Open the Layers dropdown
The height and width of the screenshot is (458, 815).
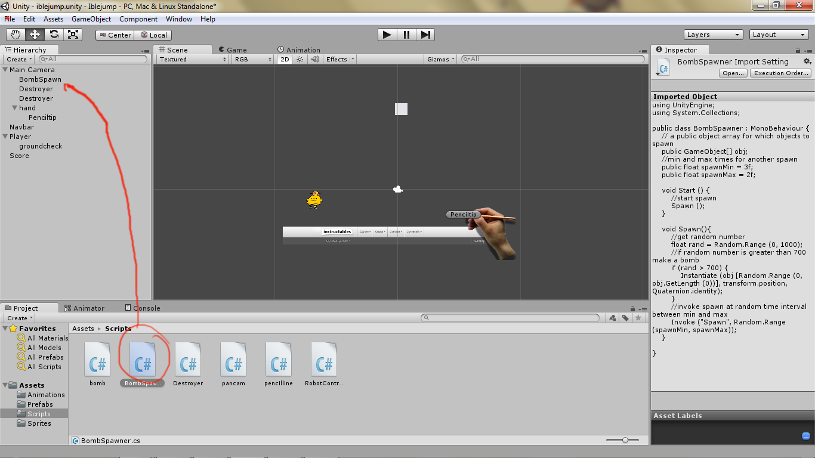[714, 35]
